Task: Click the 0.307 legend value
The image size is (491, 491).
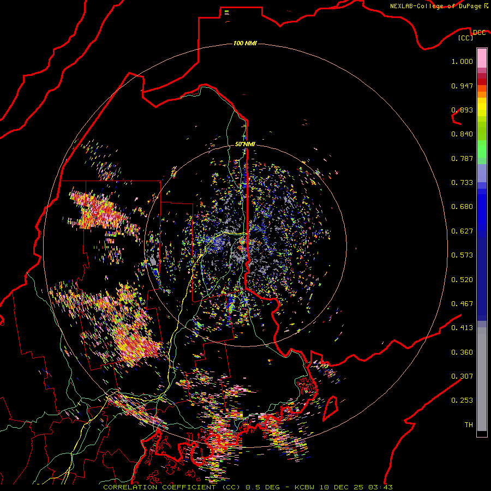Action: 462,376
